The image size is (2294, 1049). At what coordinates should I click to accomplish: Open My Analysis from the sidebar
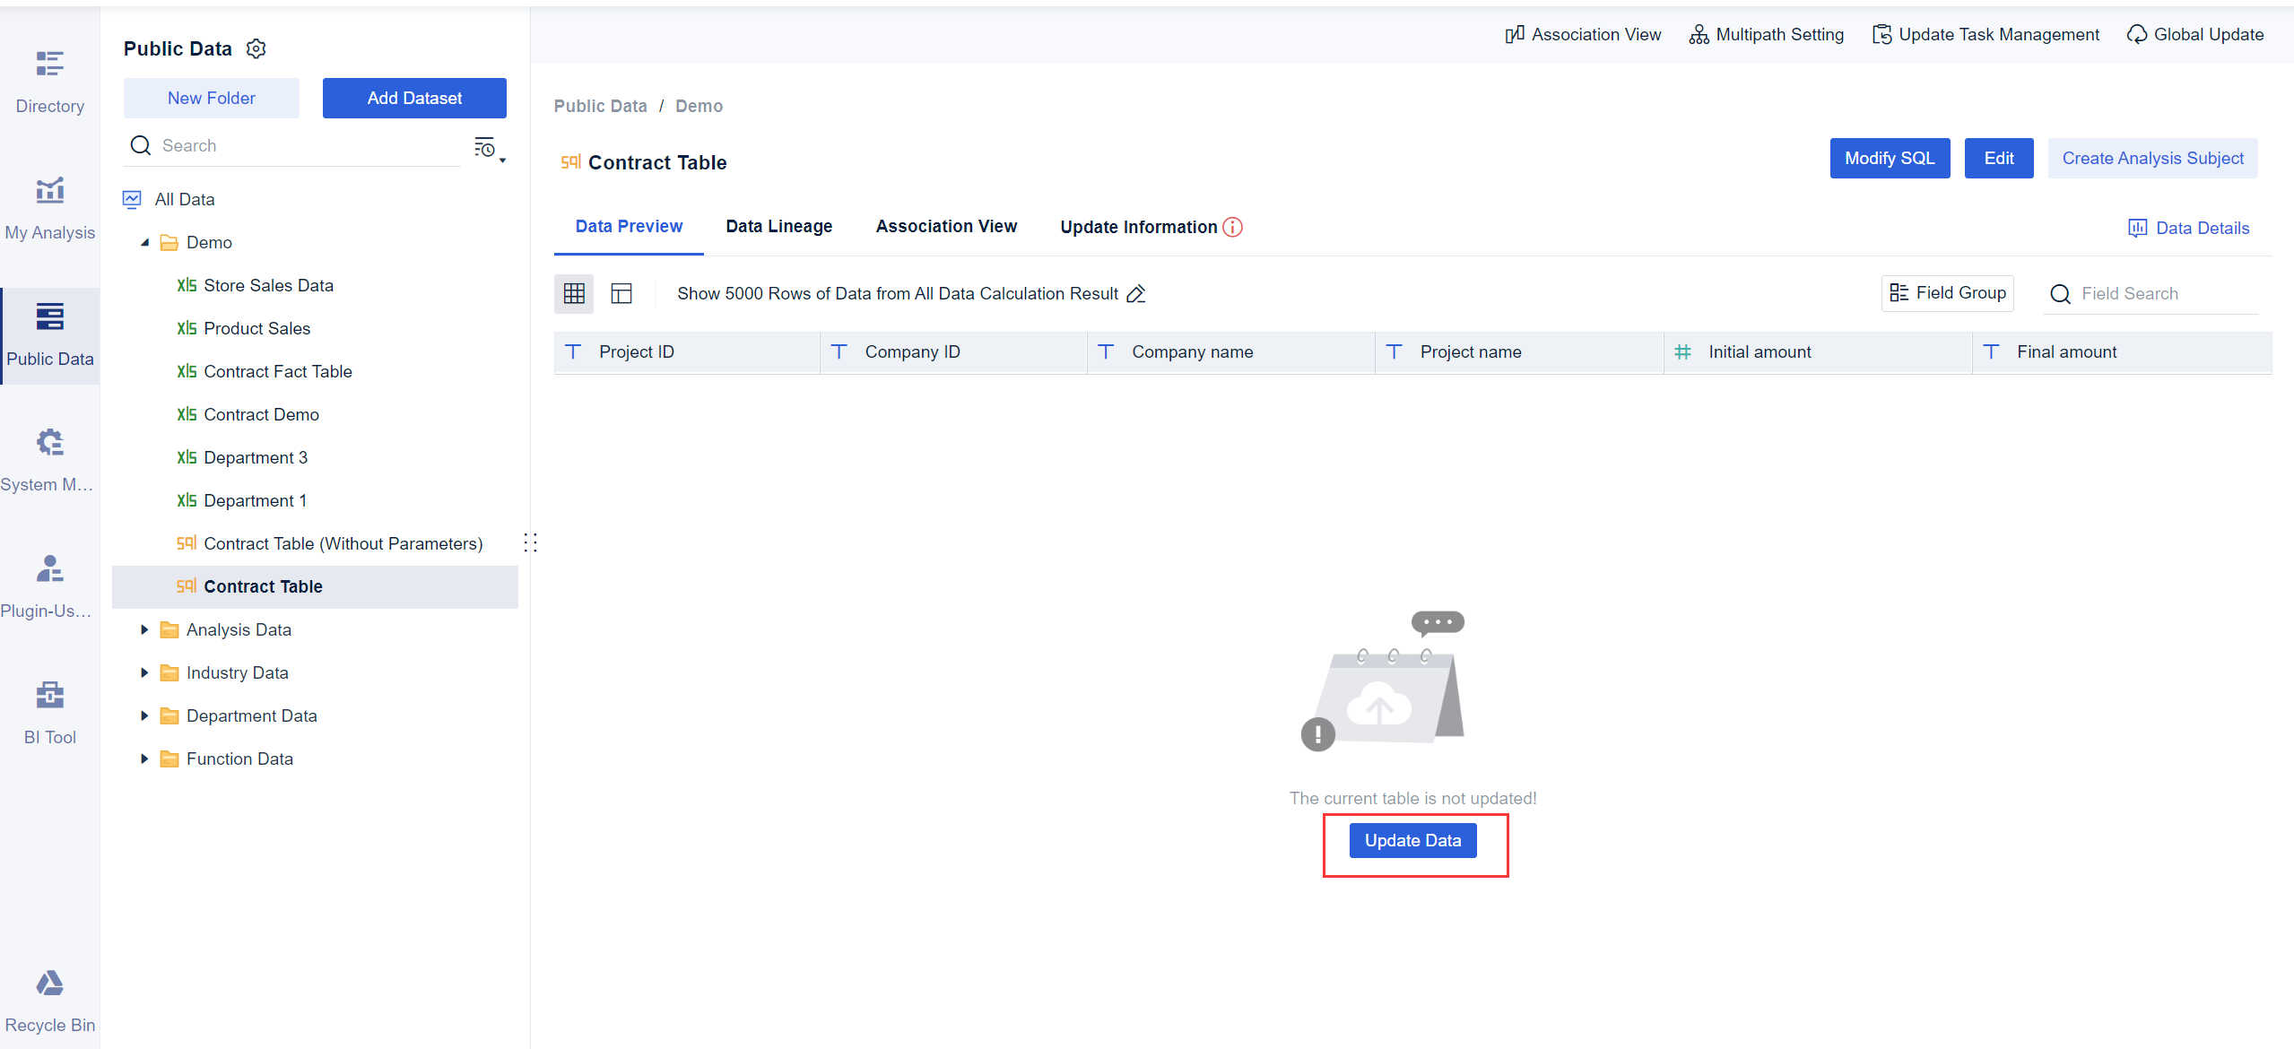click(x=49, y=206)
